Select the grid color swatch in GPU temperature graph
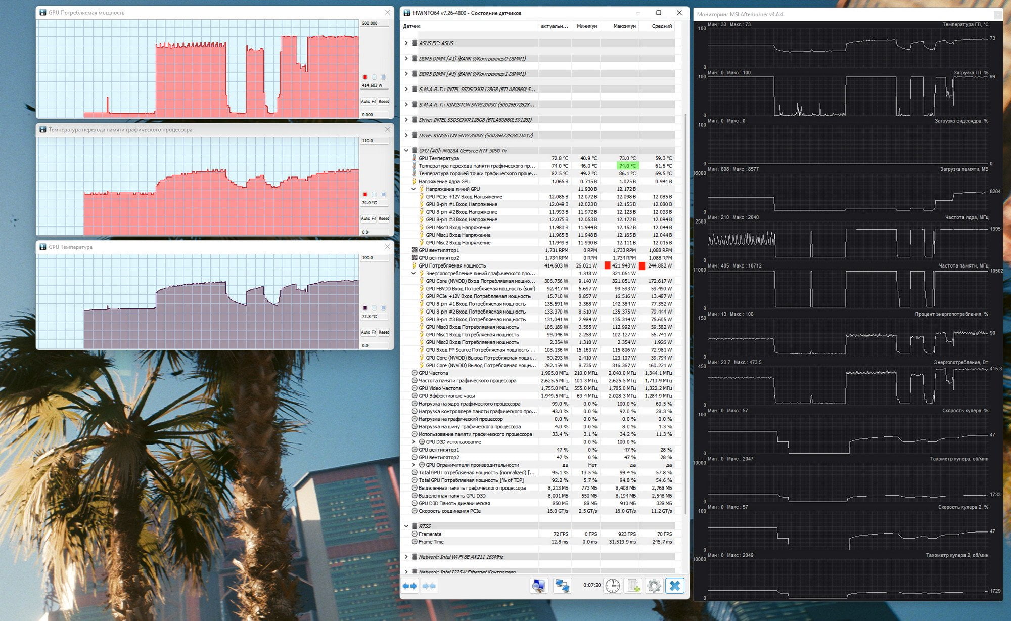1011x621 pixels. click(383, 308)
